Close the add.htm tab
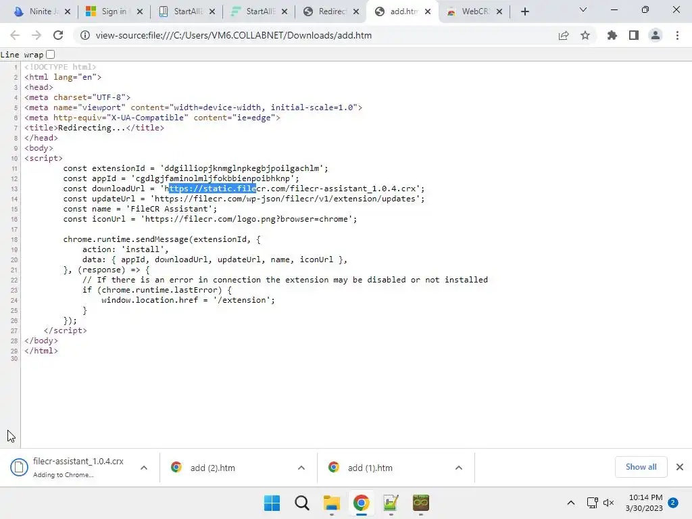 click(x=428, y=11)
